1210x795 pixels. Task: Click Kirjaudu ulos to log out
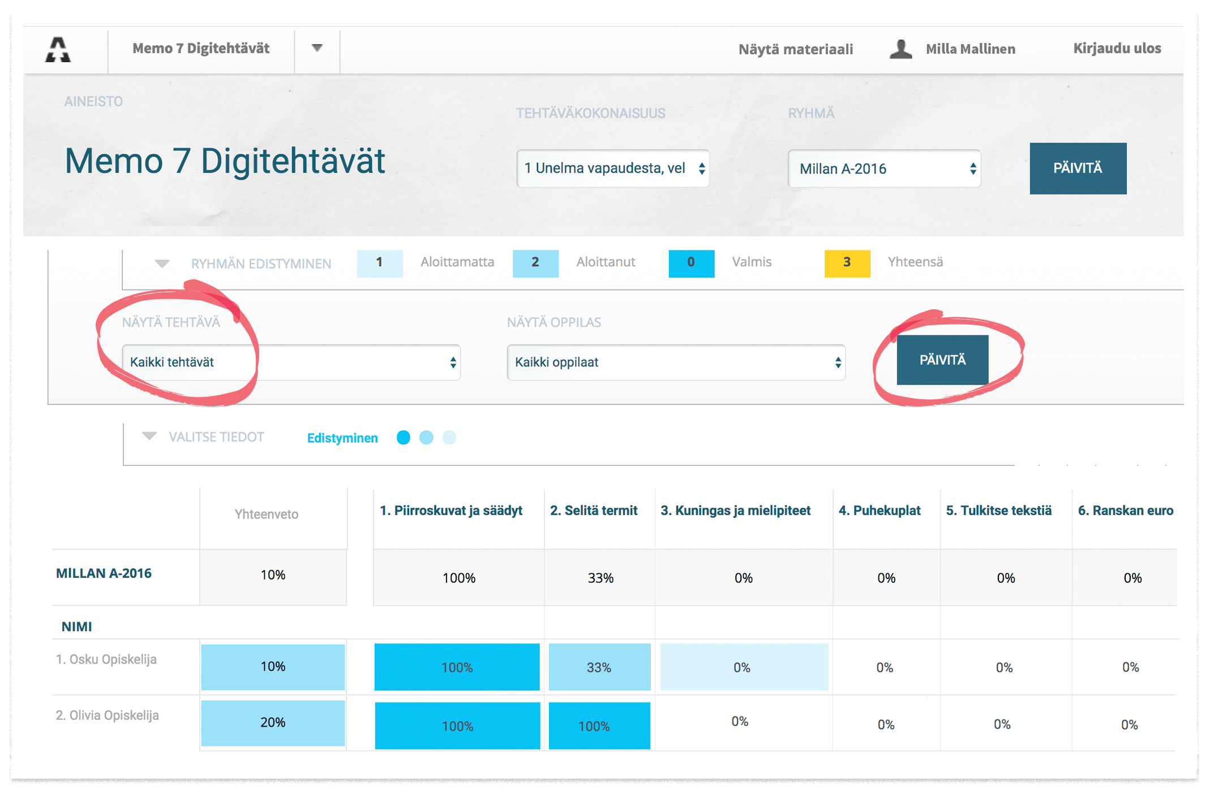(1117, 49)
